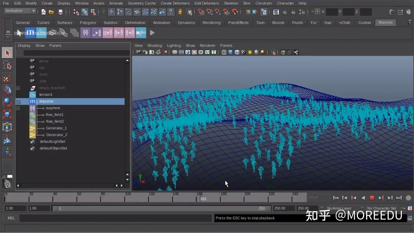Open the Skeleton menu
414x233 pixels.
pos(231,3)
